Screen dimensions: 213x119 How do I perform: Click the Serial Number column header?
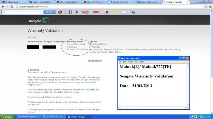tap(35, 42)
